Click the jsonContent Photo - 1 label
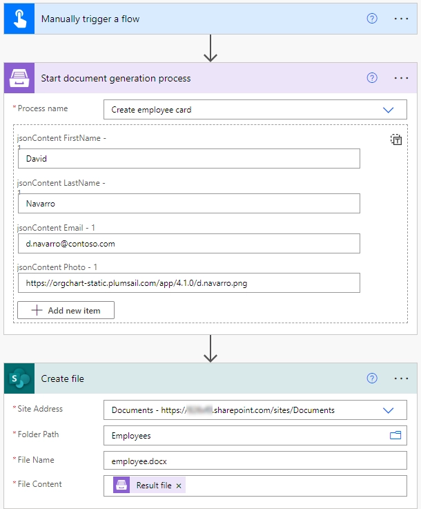Image resolution: width=421 pixels, height=509 pixels. tap(57, 267)
